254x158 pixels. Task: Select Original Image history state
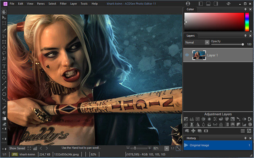point(218,145)
